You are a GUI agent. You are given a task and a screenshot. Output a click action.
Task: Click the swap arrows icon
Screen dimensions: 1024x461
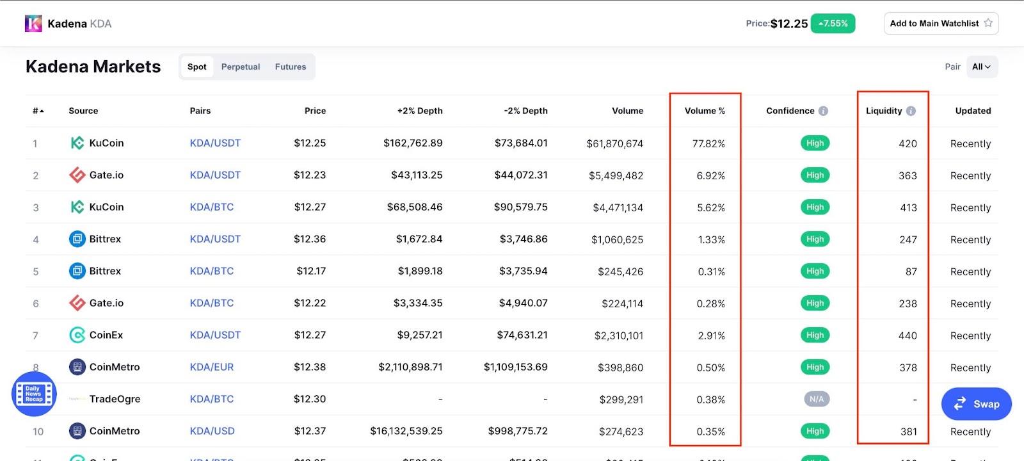pyautogui.click(x=959, y=404)
